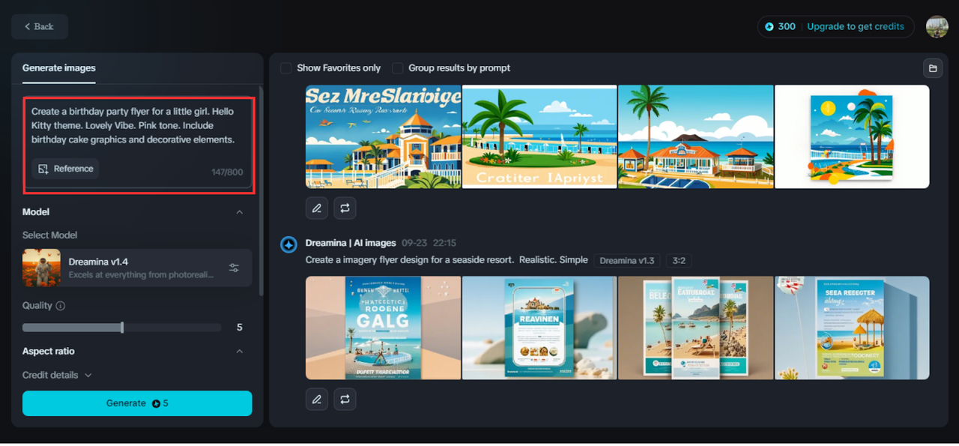959x446 pixels.
Task: Open the white-background poster image
Action: click(852, 136)
